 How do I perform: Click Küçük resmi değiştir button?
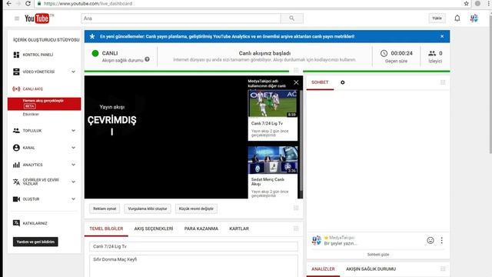[196, 209]
